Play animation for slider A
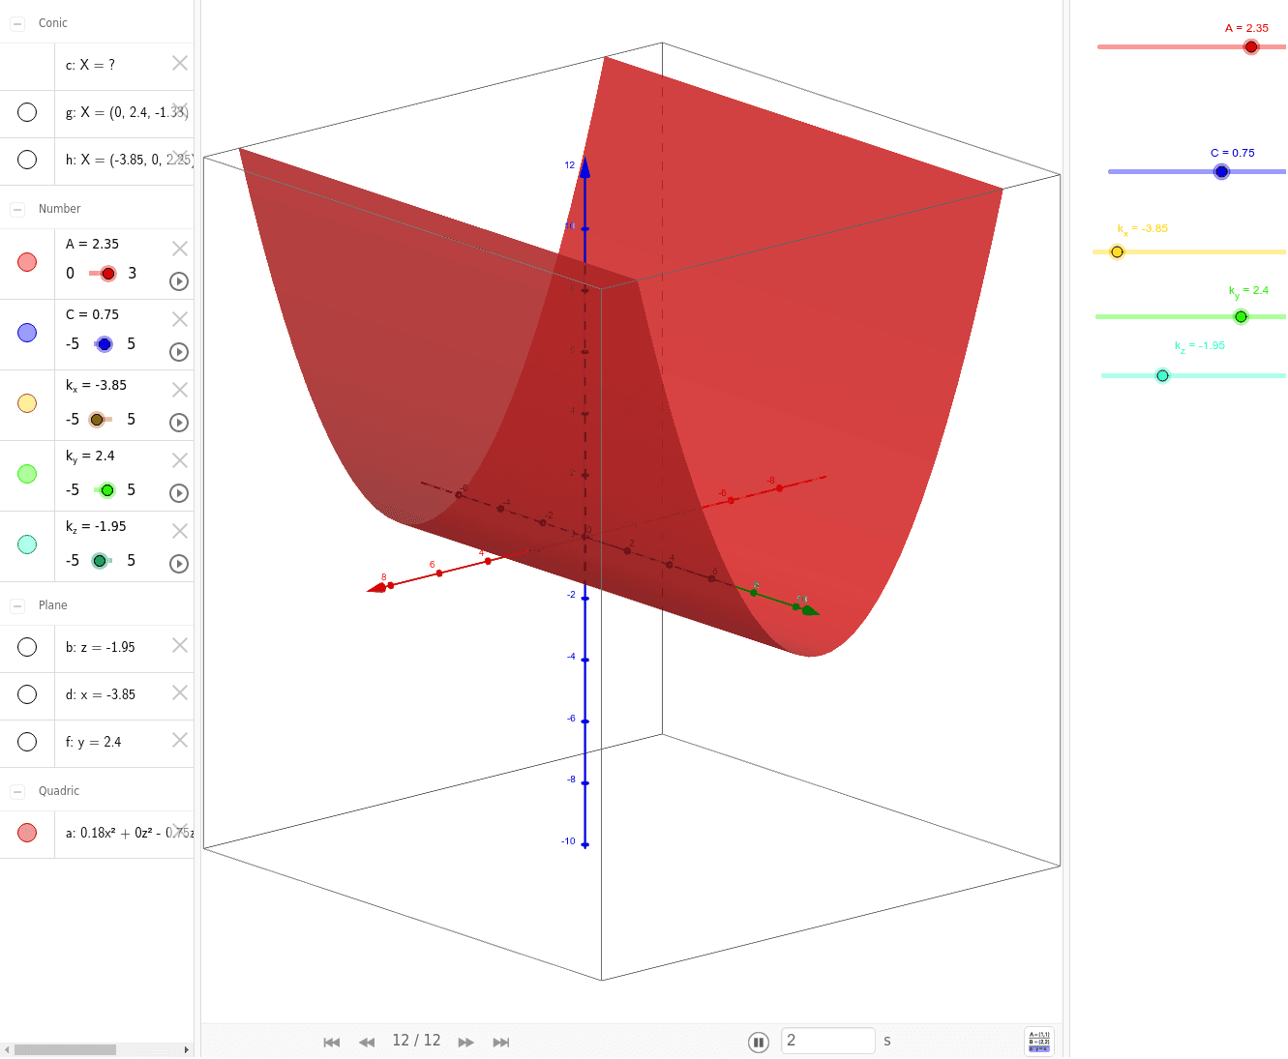Screen dimensions: 1288x1059 (179, 281)
